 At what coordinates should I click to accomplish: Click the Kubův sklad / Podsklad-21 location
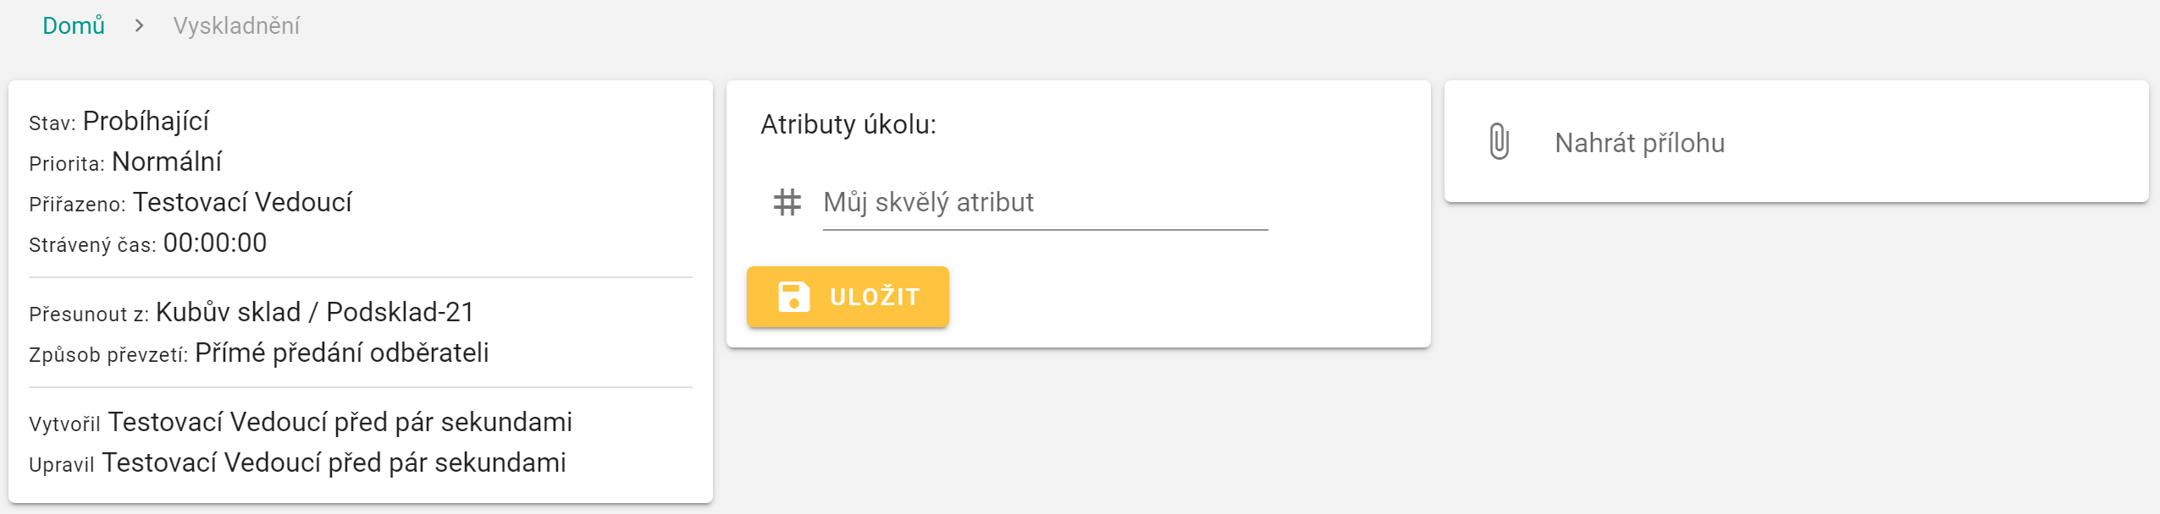[x=315, y=313]
